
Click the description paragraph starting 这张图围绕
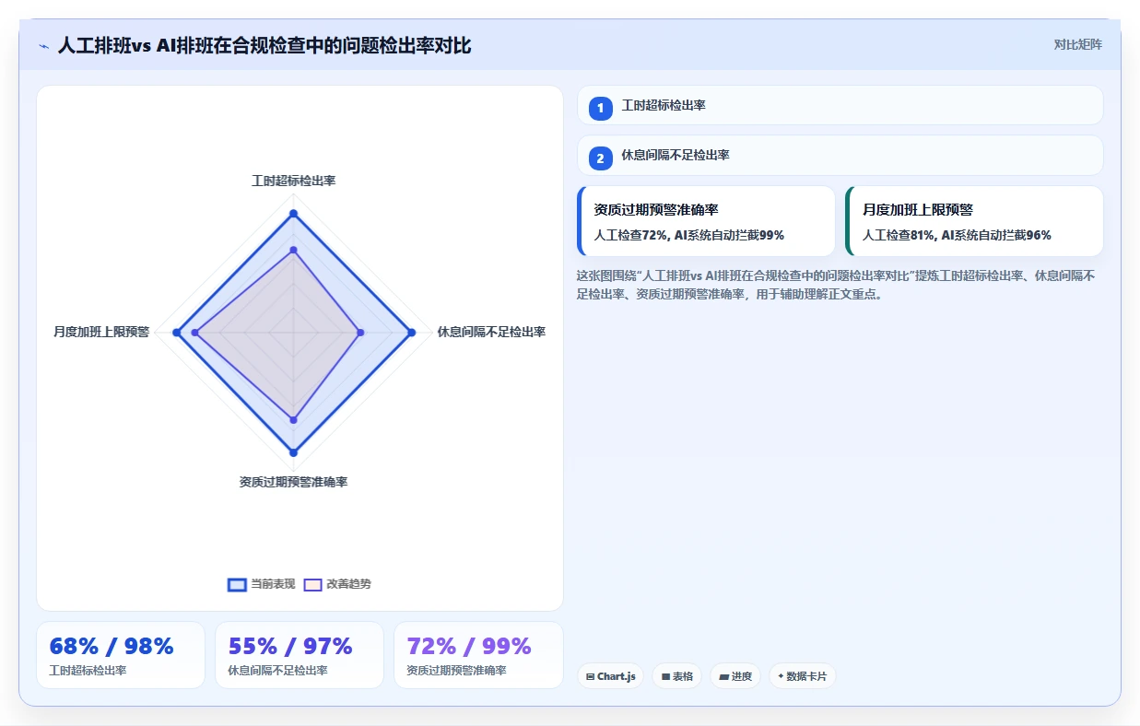[x=835, y=285]
